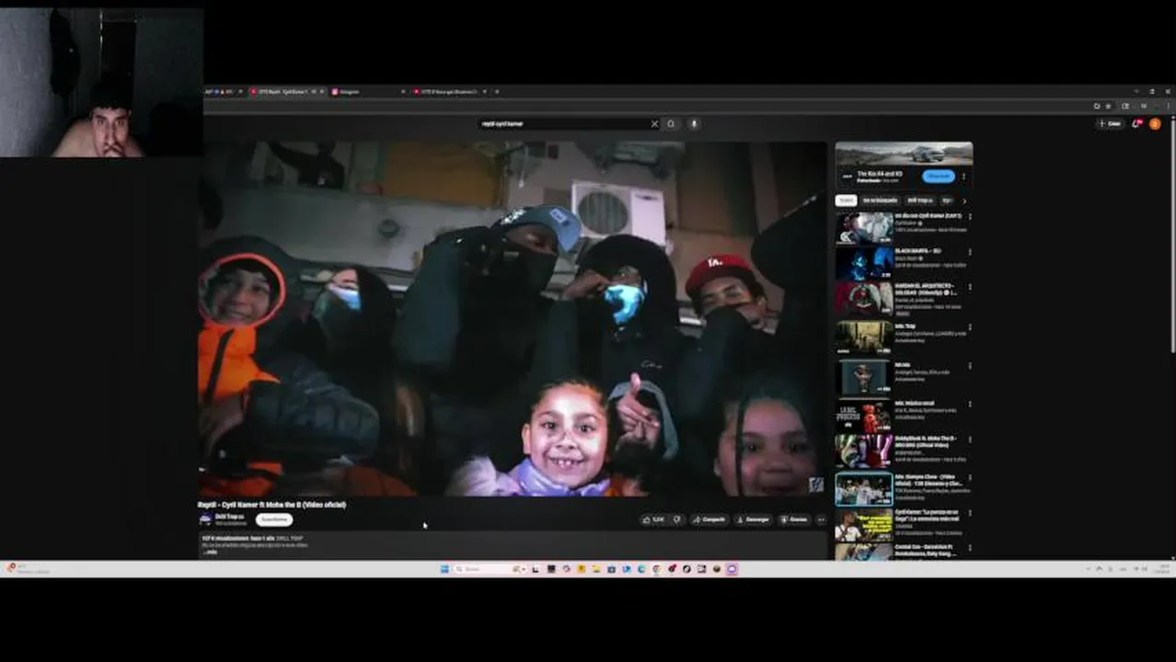Open options for 'Un día con Cyril Kamer' video

(970, 217)
